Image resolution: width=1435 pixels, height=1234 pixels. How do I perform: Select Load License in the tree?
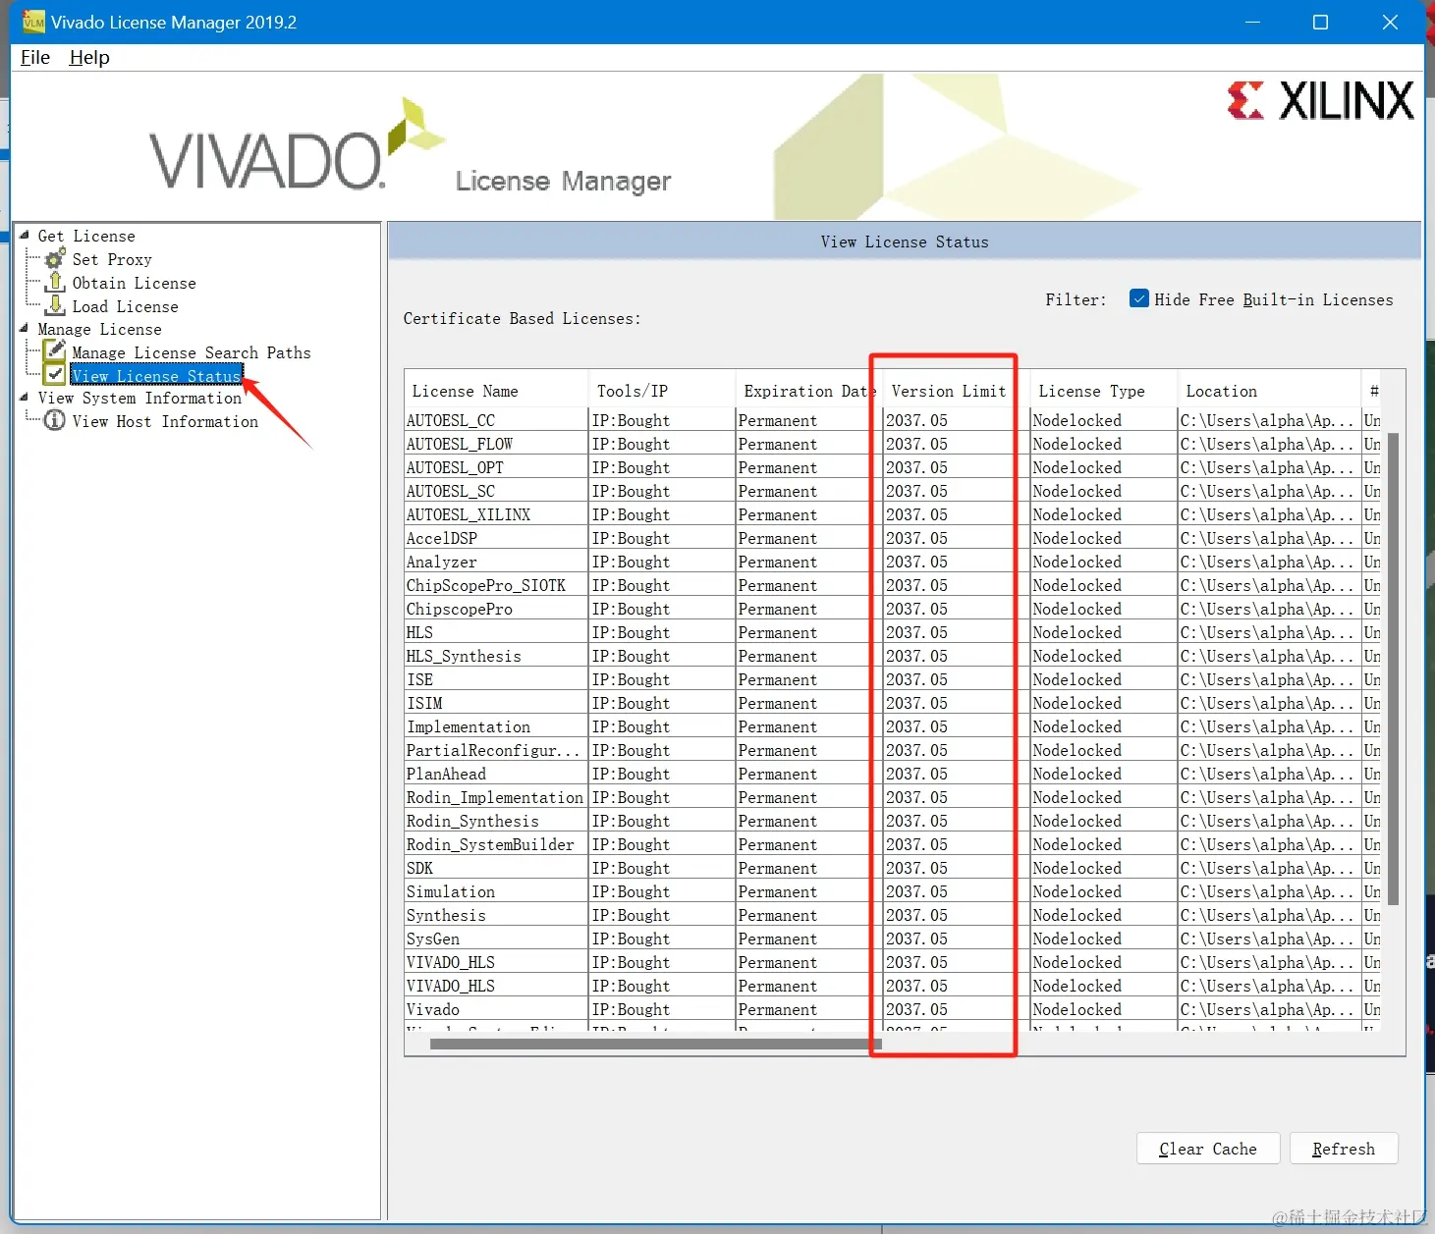point(125,306)
